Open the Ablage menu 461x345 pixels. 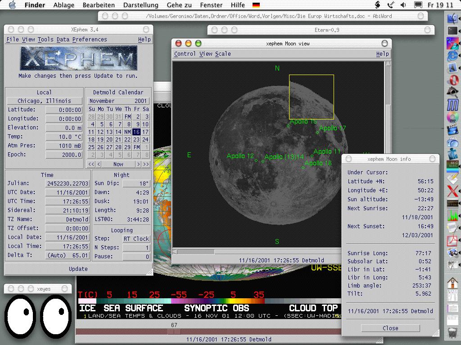[64, 5]
